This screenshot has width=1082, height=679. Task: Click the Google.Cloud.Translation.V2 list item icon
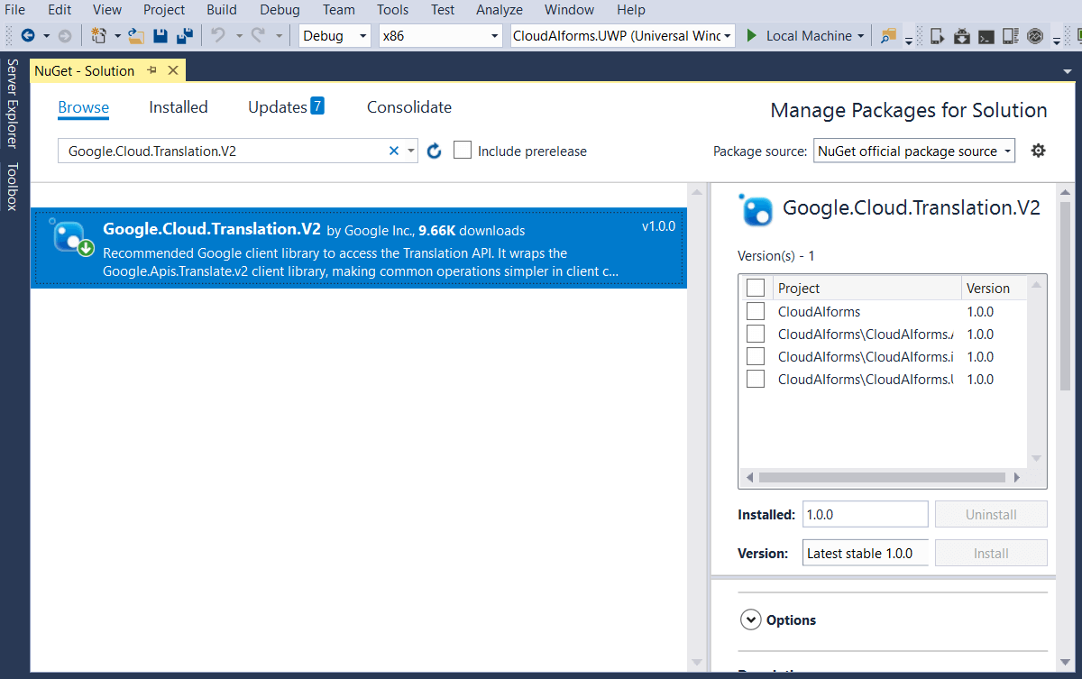tap(70, 236)
